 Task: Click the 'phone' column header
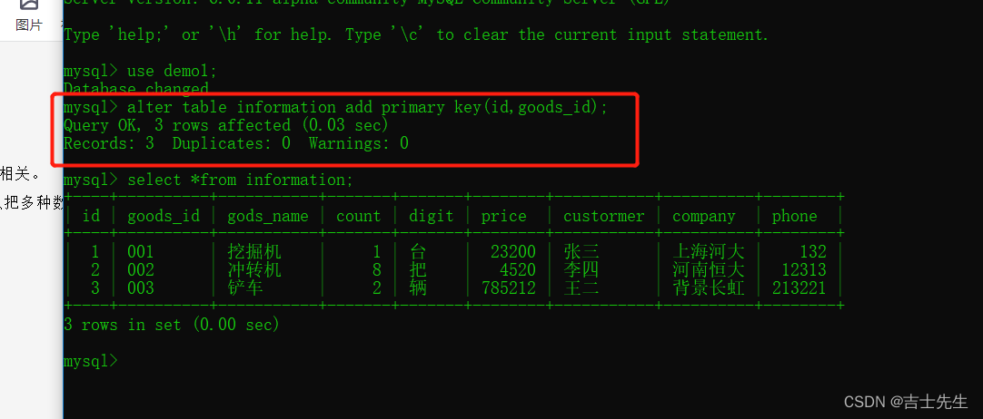click(794, 217)
